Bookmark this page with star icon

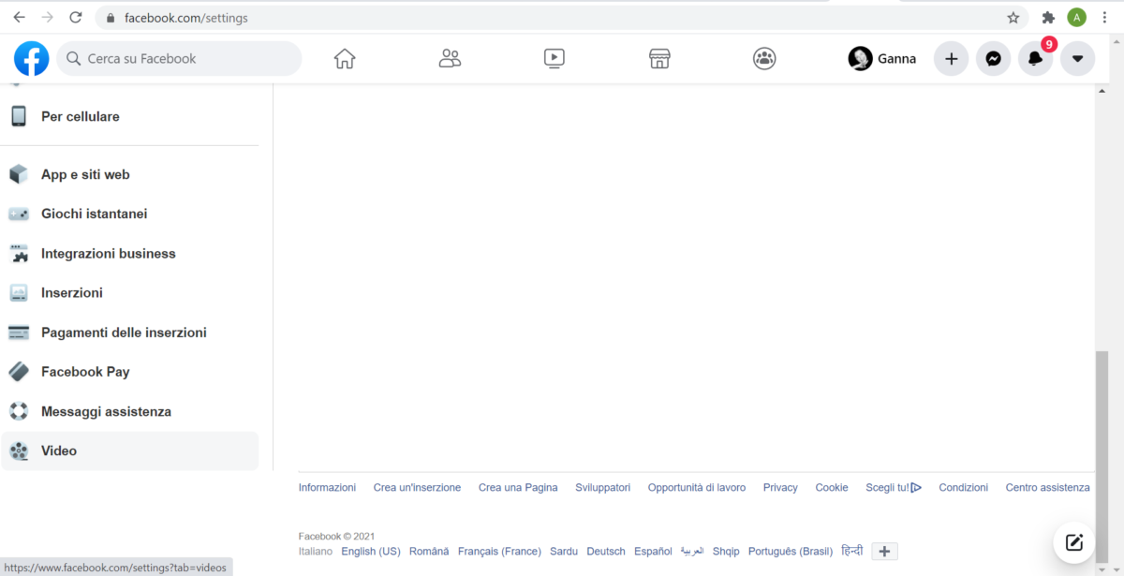coord(1013,18)
